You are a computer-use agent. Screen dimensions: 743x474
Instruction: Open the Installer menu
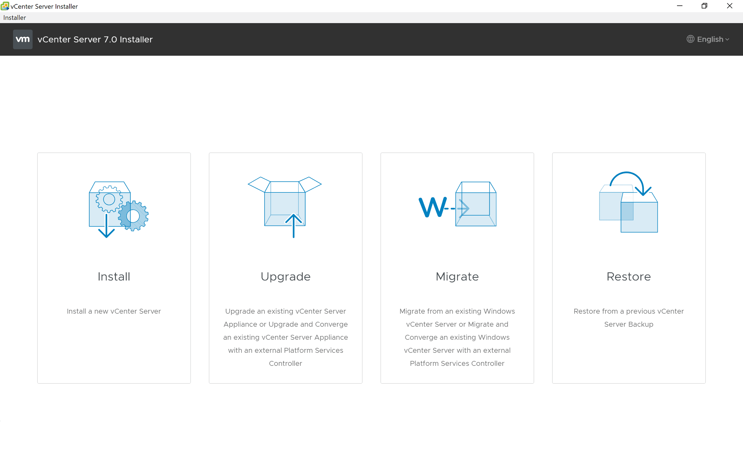click(x=14, y=18)
